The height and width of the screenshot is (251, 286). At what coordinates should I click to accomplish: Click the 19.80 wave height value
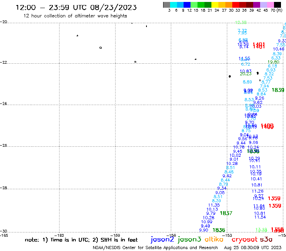point(273,62)
